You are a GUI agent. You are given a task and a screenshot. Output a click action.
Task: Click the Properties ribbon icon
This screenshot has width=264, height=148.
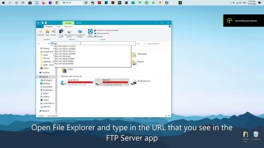coord(40,32)
